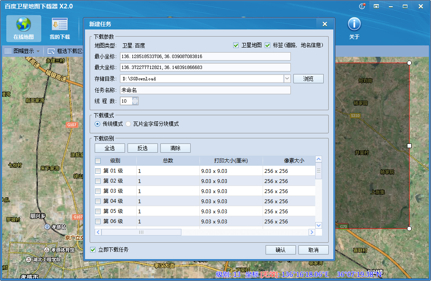Open the 存储目录 storage directory dropdown
The image size is (431, 281).
(x=286, y=78)
